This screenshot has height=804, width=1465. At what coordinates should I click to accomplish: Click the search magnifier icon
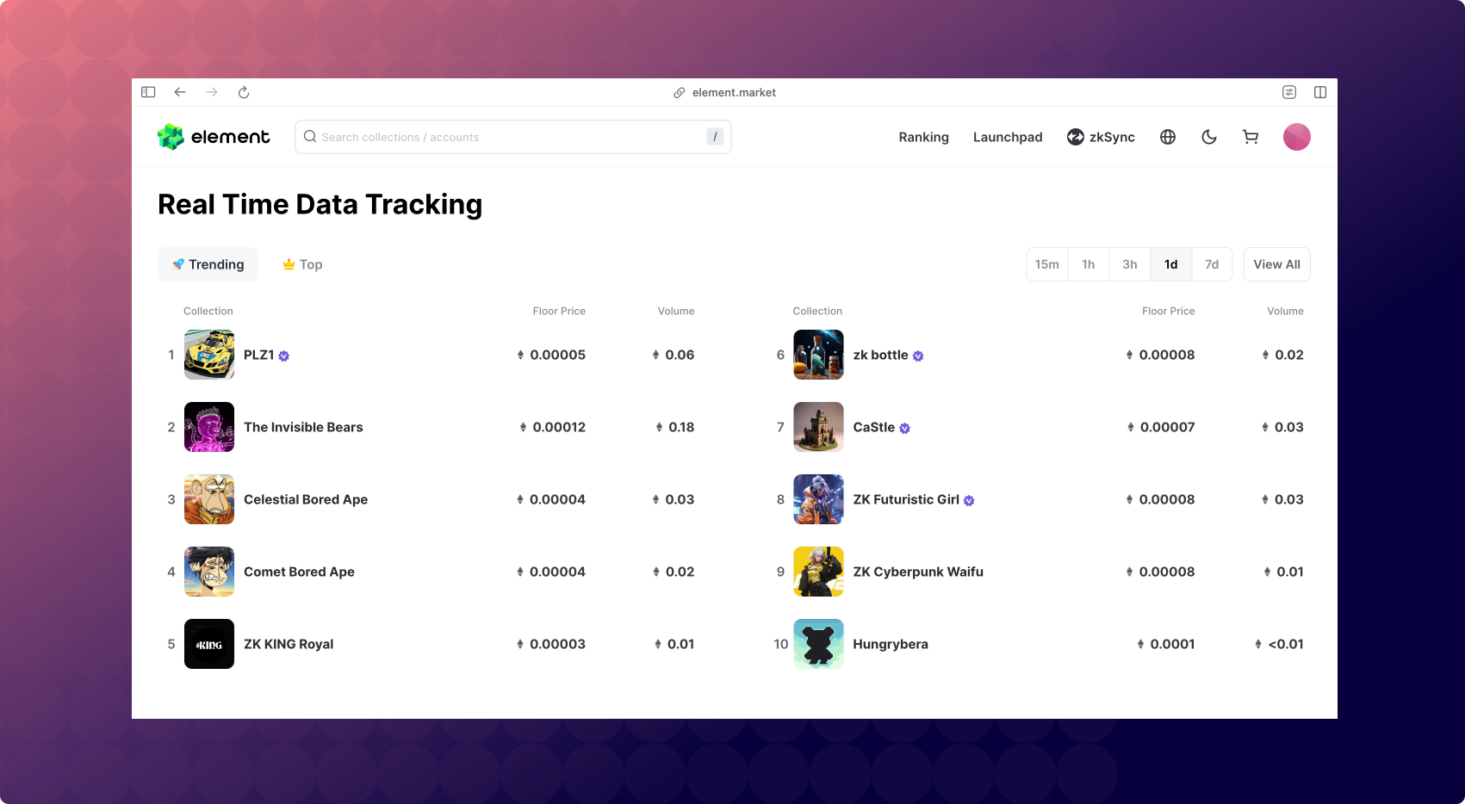pyautogui.click(x=309, y=137)
